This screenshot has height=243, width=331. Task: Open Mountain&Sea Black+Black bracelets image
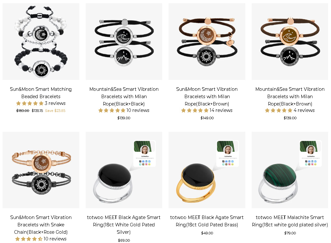coord(124,41)
